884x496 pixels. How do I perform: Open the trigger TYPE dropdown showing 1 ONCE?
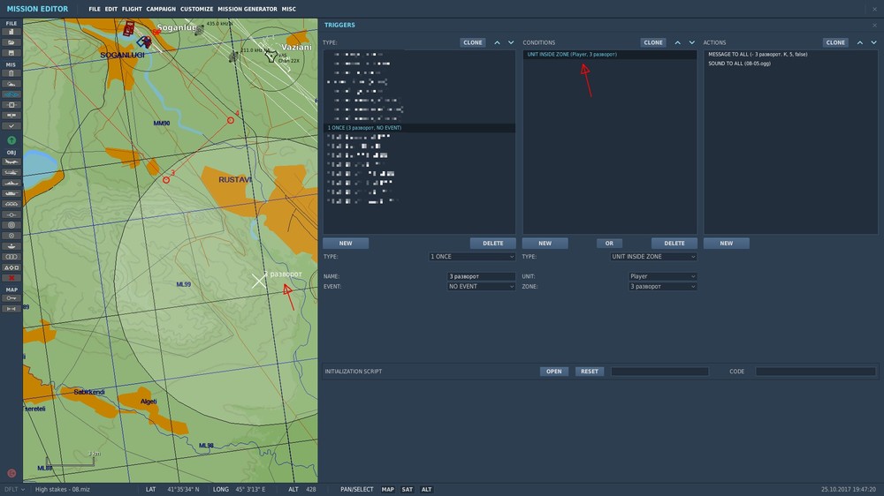coord(471,257)
